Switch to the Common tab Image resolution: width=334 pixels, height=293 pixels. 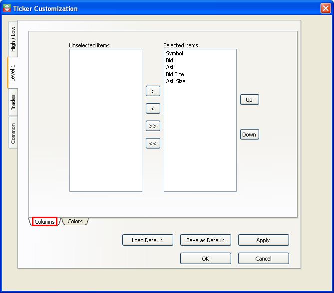(x=13, y=133)
